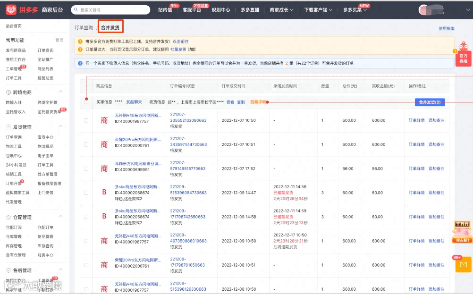The height and width of the screenshot is (294, 473).
Task: Select the 合并发货 breadcrumb tab
Action: point(110,28)
